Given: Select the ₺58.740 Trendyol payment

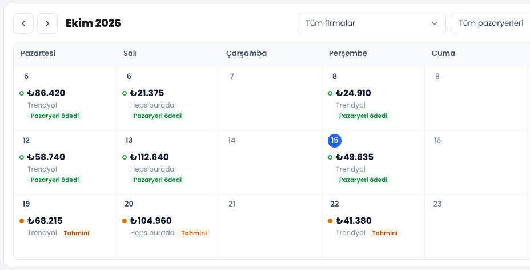Looking at the screenshot, I should [51, 168].
